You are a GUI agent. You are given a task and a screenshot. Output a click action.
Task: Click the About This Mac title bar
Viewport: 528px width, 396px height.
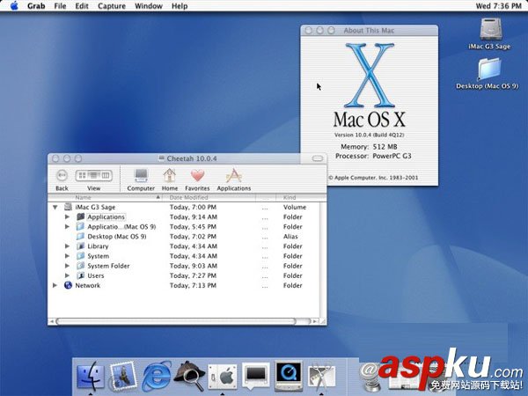369,30
